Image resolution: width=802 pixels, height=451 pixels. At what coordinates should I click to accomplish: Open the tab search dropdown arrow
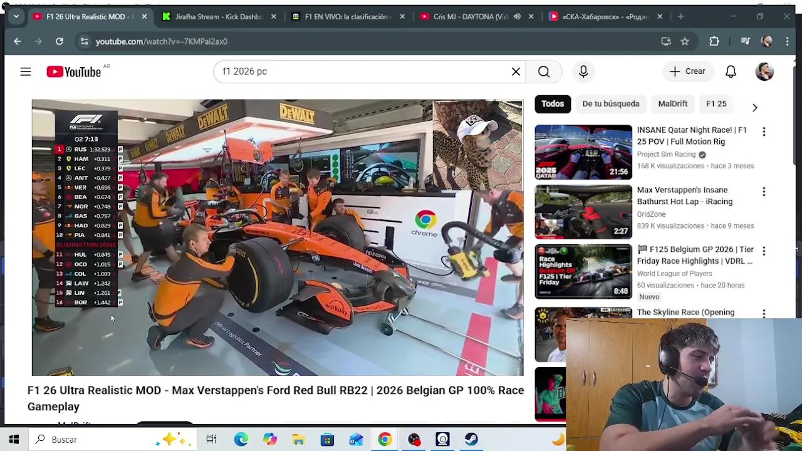point(15,17)
